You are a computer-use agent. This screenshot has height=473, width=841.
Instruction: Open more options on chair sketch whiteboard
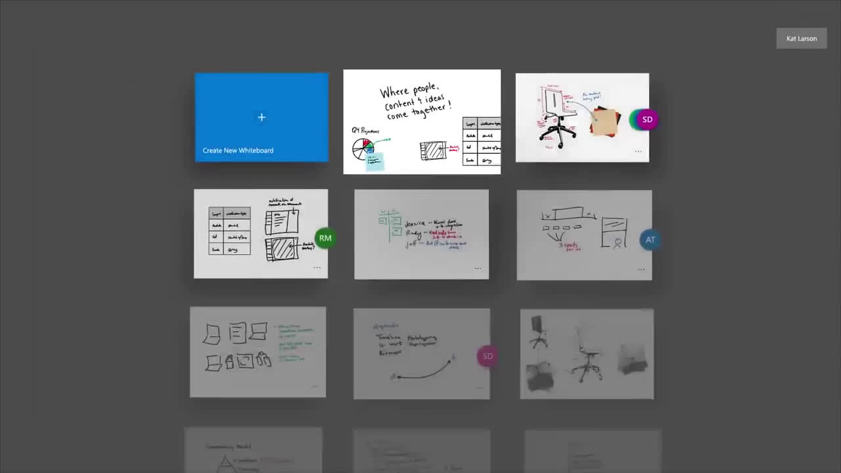[638, 152]
